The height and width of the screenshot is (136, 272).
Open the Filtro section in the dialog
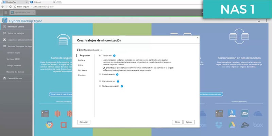click(80, 65)
